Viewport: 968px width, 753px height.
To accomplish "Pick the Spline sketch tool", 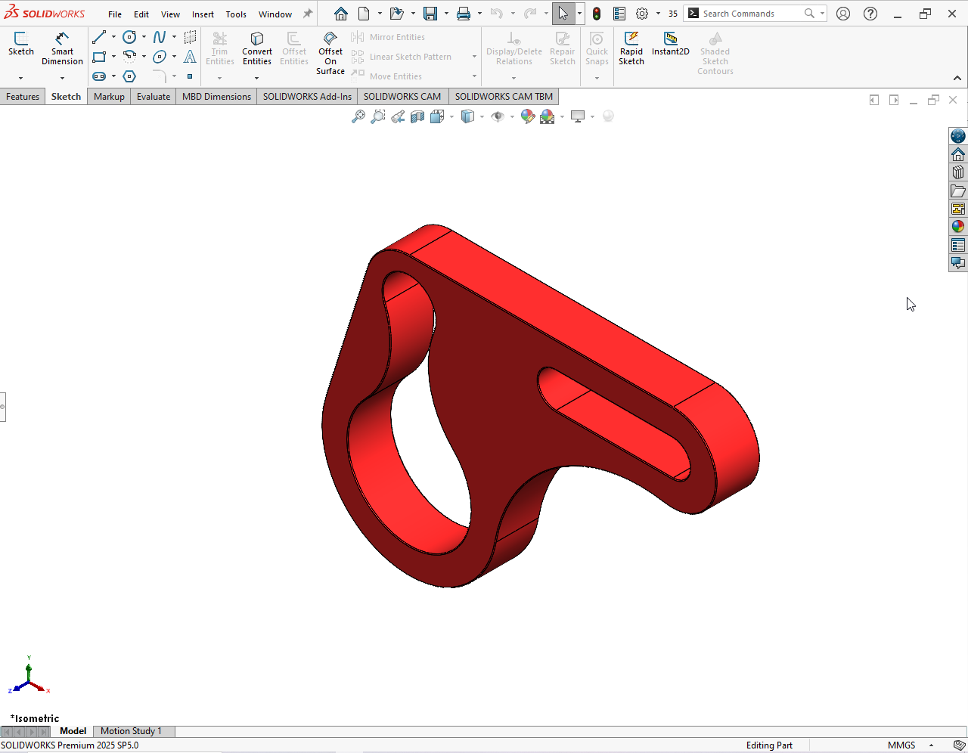I will click(159, 37).
